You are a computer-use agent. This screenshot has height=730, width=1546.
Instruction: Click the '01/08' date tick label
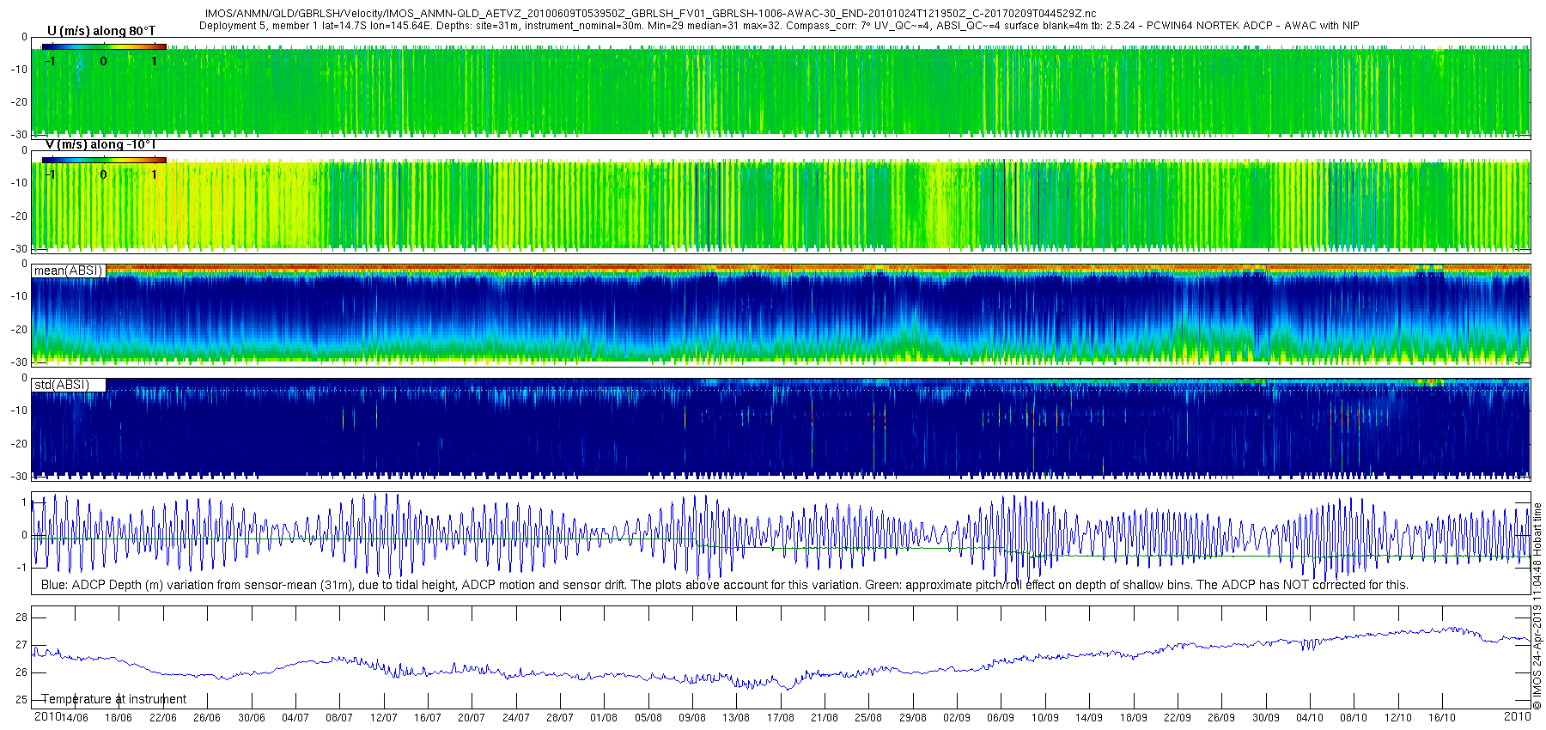coord(604,718)
